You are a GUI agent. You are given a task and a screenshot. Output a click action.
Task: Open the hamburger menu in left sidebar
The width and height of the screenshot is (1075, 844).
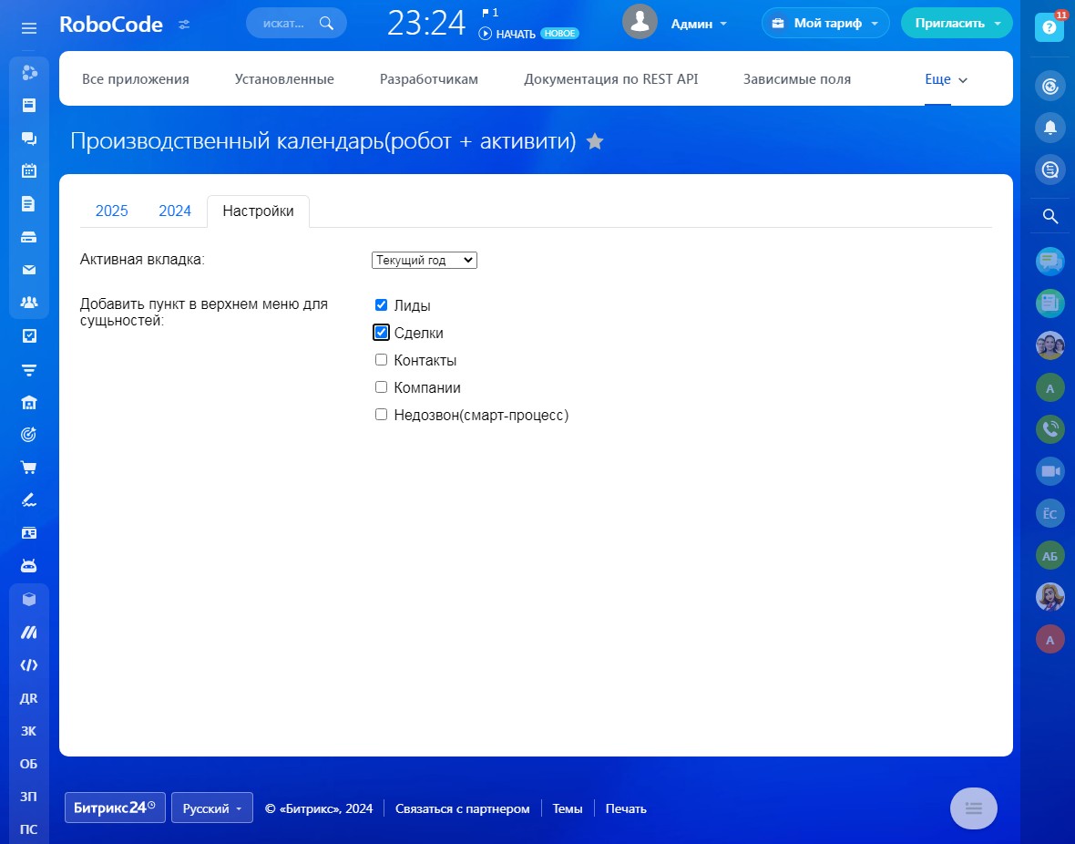click(29, 27)
